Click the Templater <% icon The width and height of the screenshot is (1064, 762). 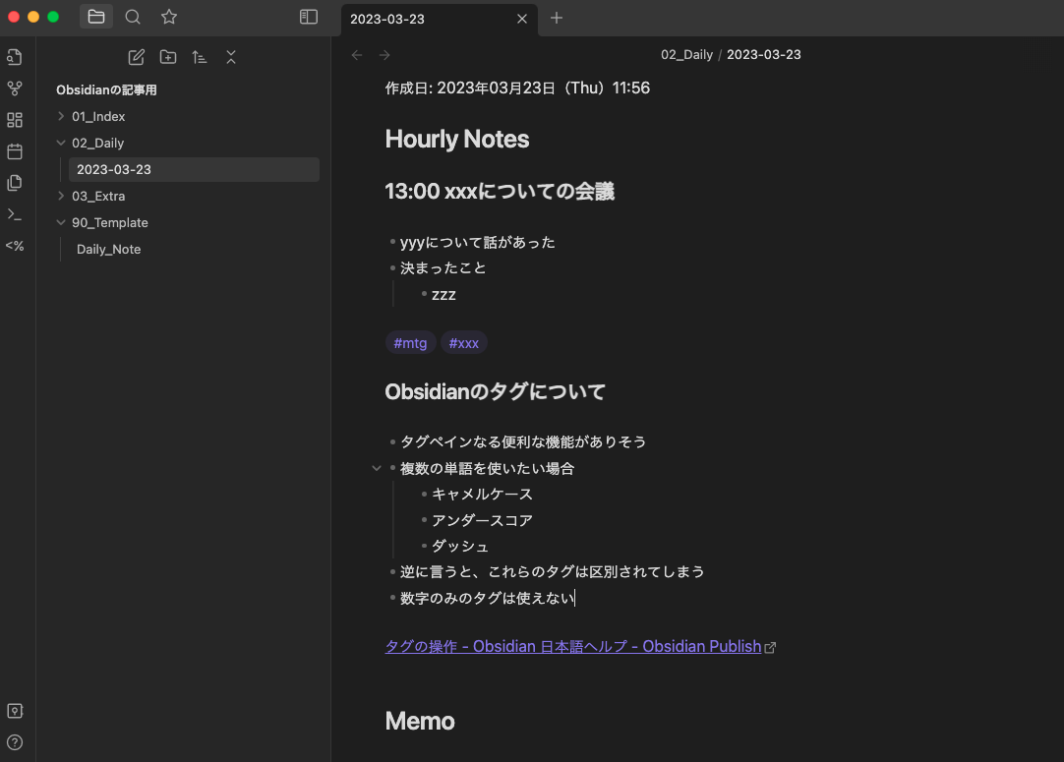click(x=14, y=246)
